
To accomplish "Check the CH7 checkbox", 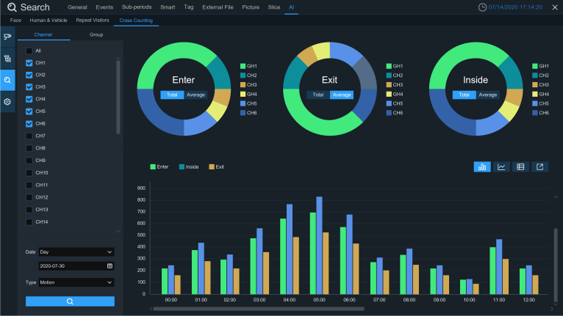I will [x=29, y=136].
